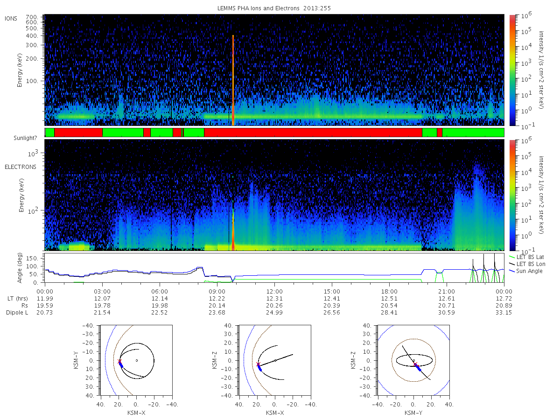560x420 pixels.
Task: Click the KSM-Y versus KSM-Z orbit plot
Action: pyautogui.click(x=413, y=360)
